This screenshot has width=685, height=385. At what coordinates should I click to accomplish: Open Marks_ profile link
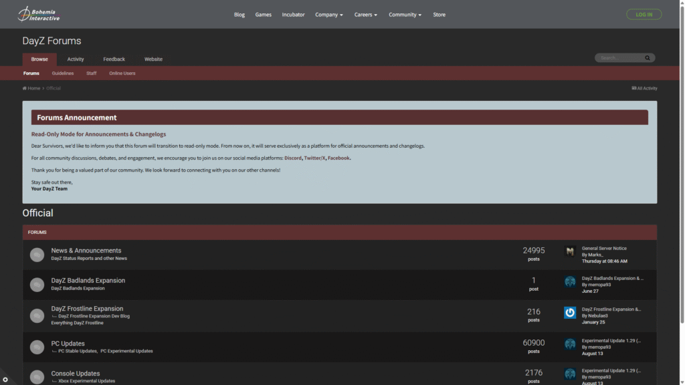click(595, 255)
